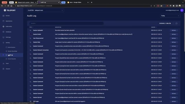The height and width of the screenshot is (104, 185).
Task: Go to Databases in the sidebar
Action: pos(8,32)
